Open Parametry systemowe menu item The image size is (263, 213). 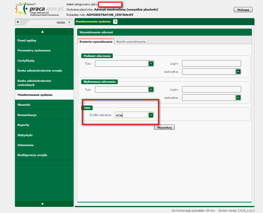click(x=44, y=51)
